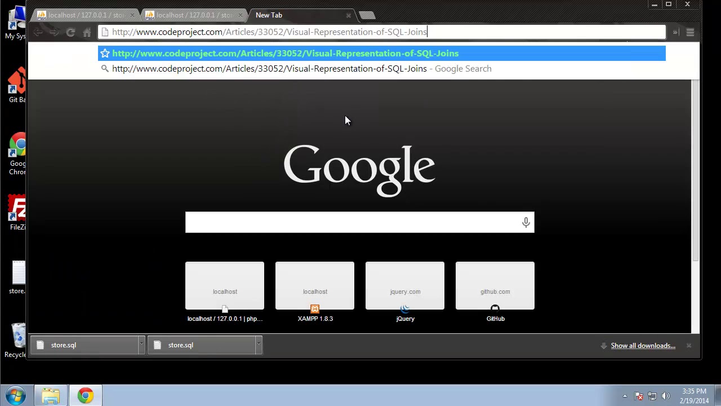Open the second store.sql item in downloads bar
Viewport: 721px width, 406px height.
click(x=202, y=345)
